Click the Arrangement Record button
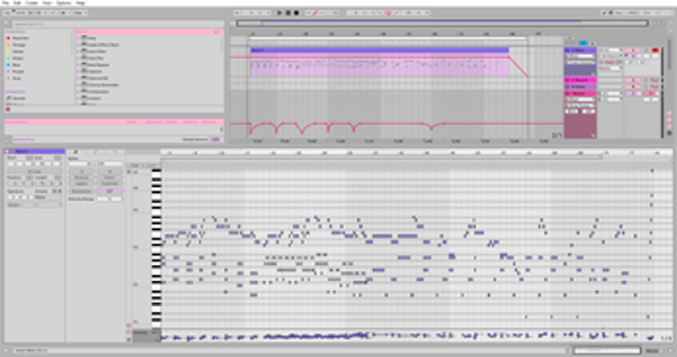 pyautogui.click(x=296, y=14)
